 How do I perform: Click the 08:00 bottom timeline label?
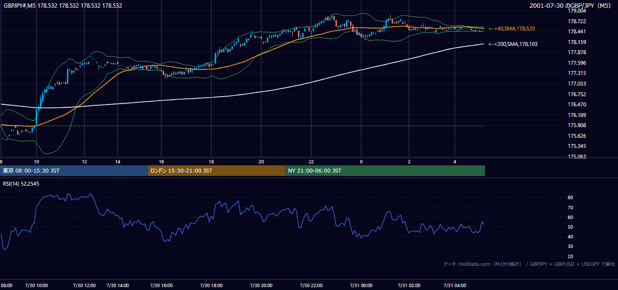click(6, 286)
